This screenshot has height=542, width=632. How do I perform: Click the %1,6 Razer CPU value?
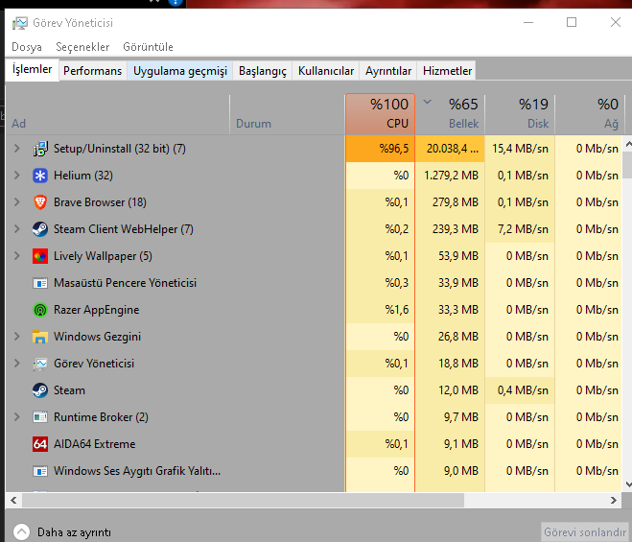[380, 310]
